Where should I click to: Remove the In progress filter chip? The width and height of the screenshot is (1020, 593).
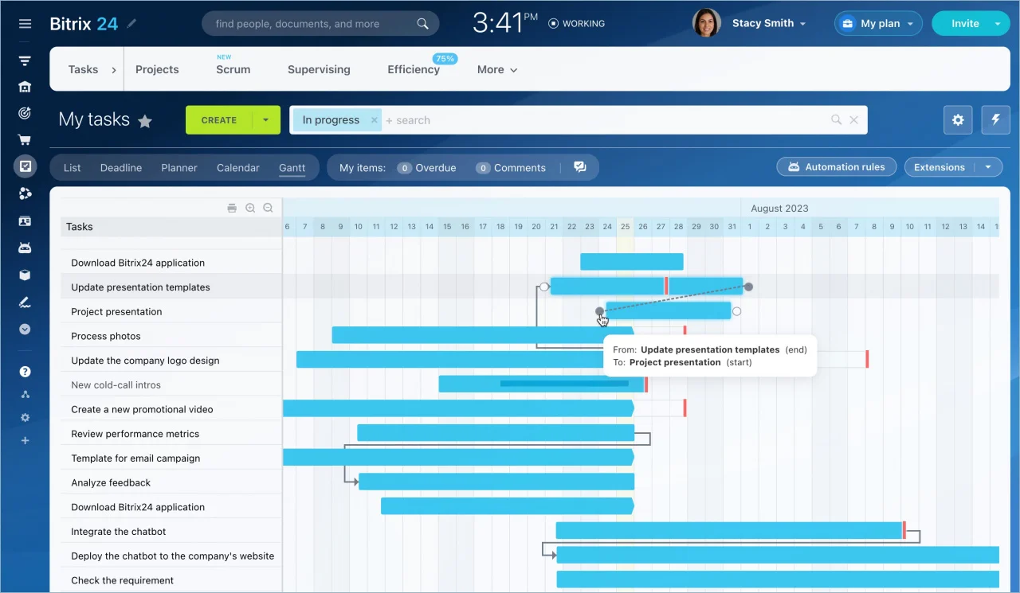[374, 120]
